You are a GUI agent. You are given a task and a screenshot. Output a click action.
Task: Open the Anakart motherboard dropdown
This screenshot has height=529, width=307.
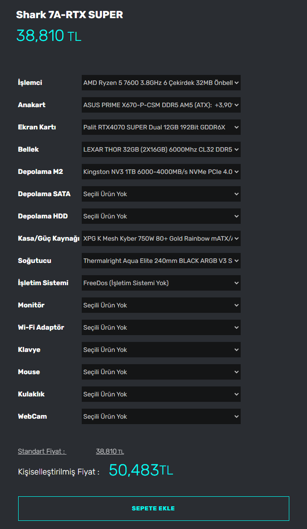tap(161, 105)
